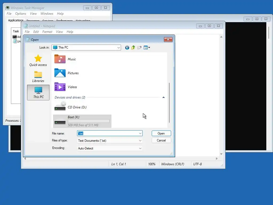Click the Back arrow icon in Open dialog
This screenshot has height=205, width=273.
pos(127,48)
